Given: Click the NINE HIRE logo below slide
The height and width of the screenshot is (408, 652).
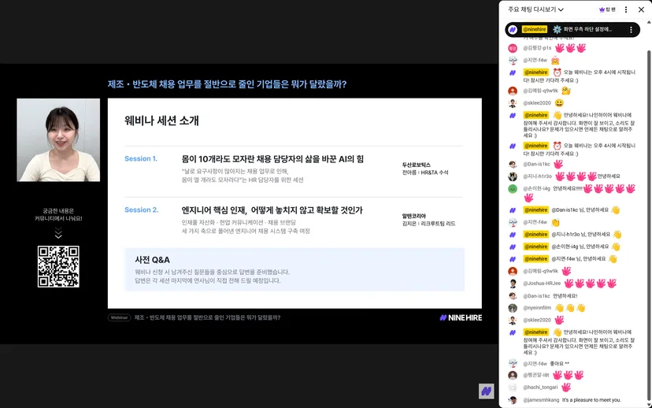Looking at the screenshot, I should pos(461,317).
